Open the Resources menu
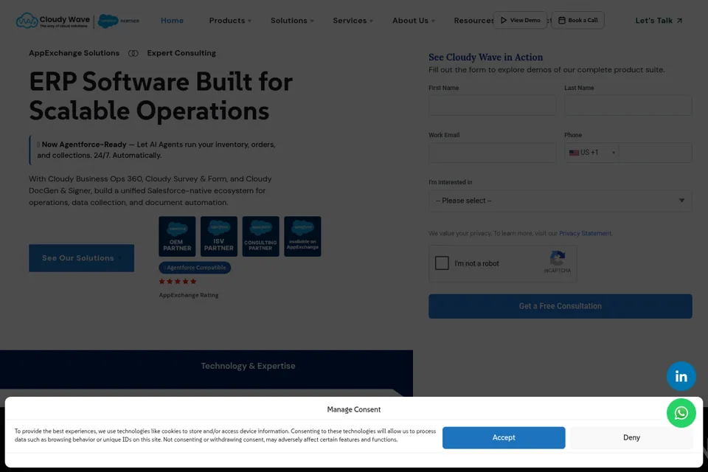The image size is (708, 472). 473,21
